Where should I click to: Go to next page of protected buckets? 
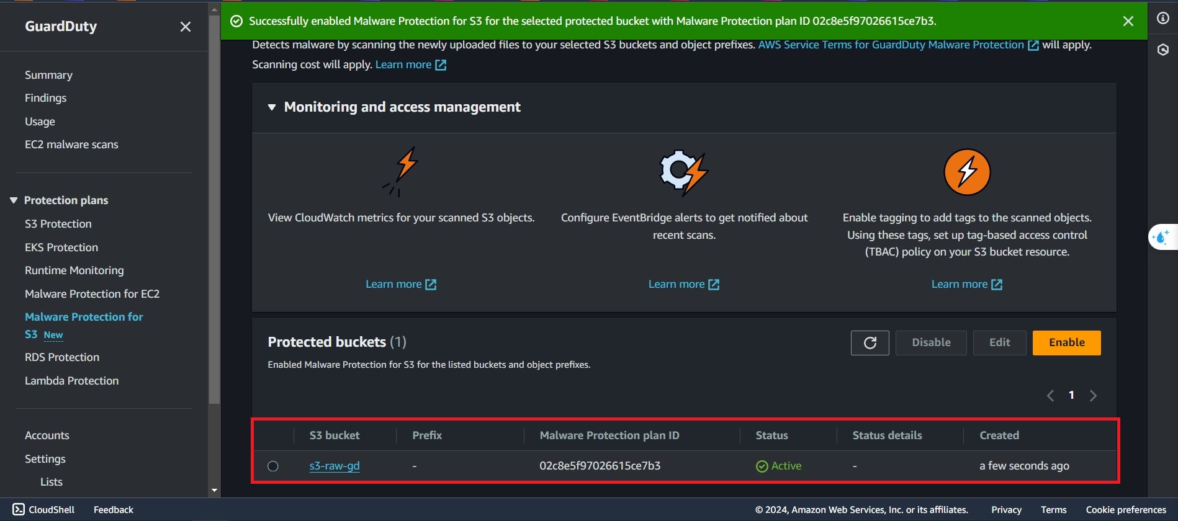tap(1093, 396)
